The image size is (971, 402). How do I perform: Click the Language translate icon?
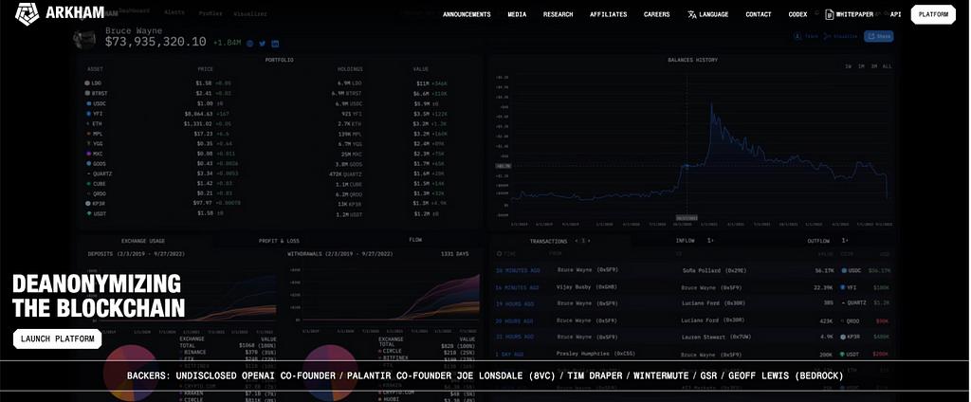click(x=691, y=14)
